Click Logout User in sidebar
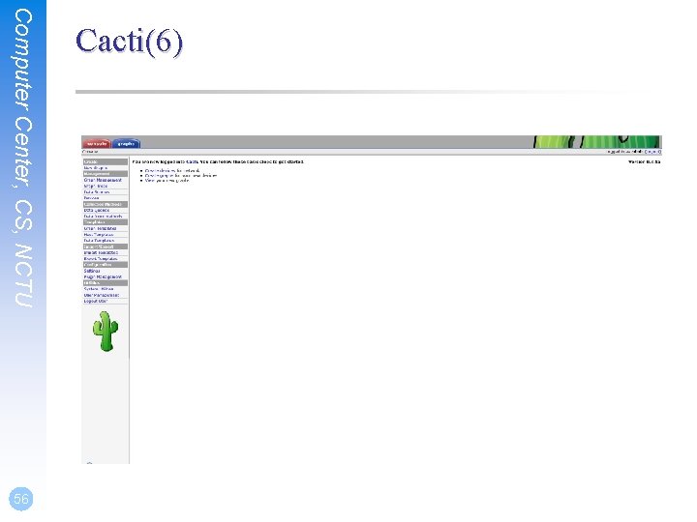Image resolution: width=697 pixels, height=522 pixels. [96, 301]
